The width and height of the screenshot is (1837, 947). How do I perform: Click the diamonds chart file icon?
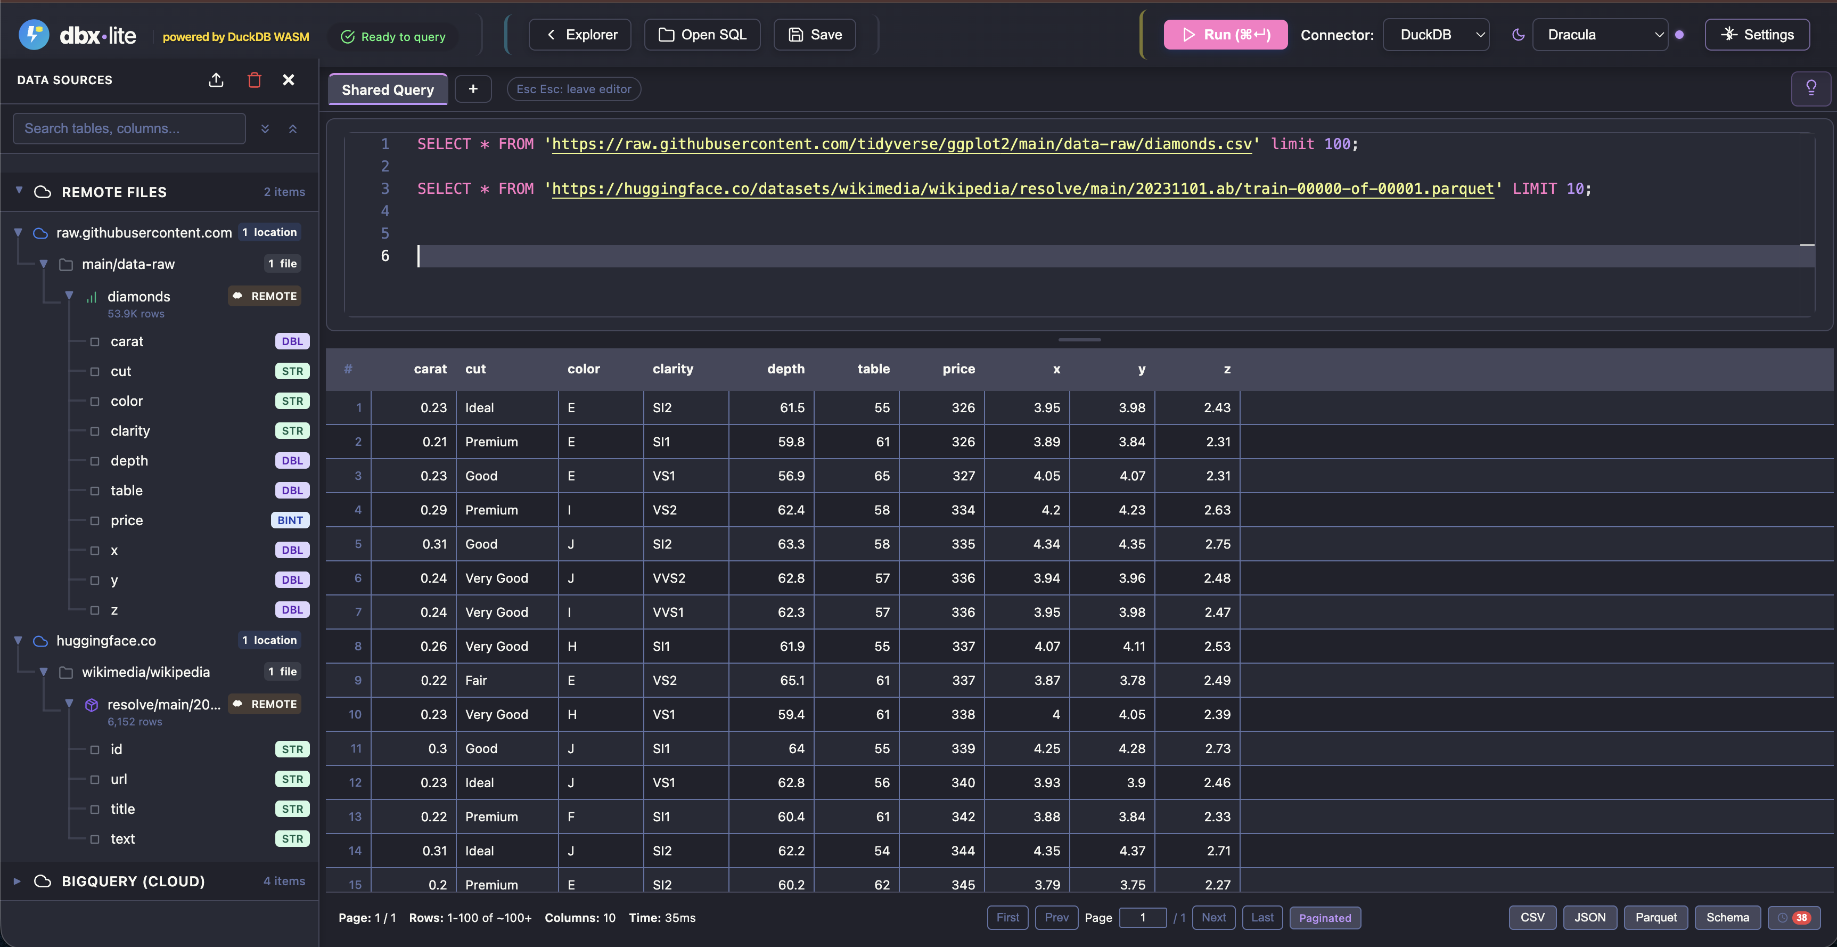(91, 297)
